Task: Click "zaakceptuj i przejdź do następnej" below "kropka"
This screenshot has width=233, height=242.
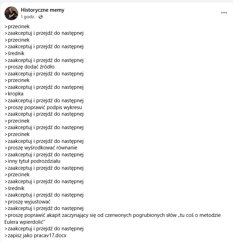Action: (x=44, y=101)
